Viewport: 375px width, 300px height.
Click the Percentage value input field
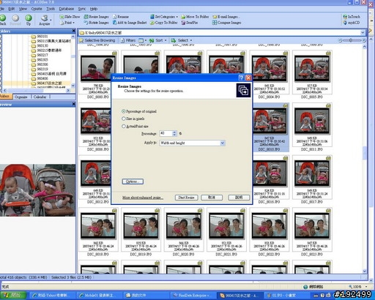pos(166,133)
